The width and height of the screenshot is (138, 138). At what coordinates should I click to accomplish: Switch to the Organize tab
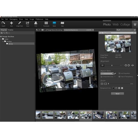[4, 30]
